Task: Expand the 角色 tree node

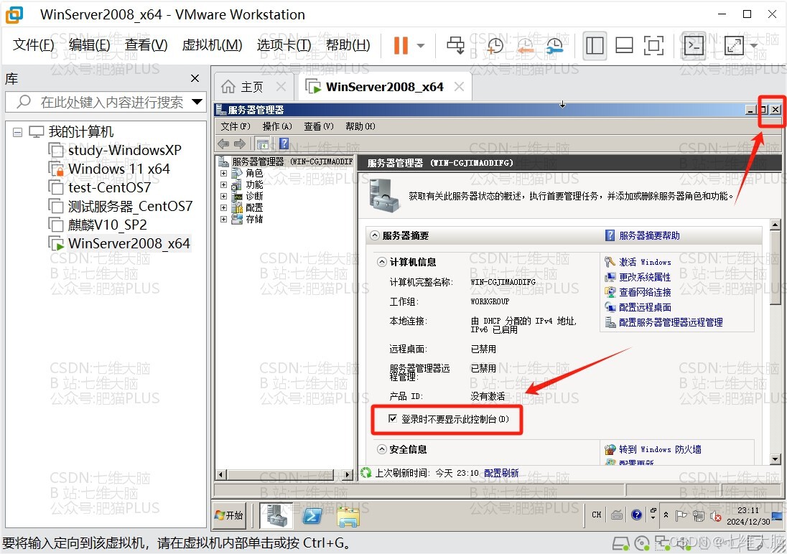Action: [x=224, y=173]
